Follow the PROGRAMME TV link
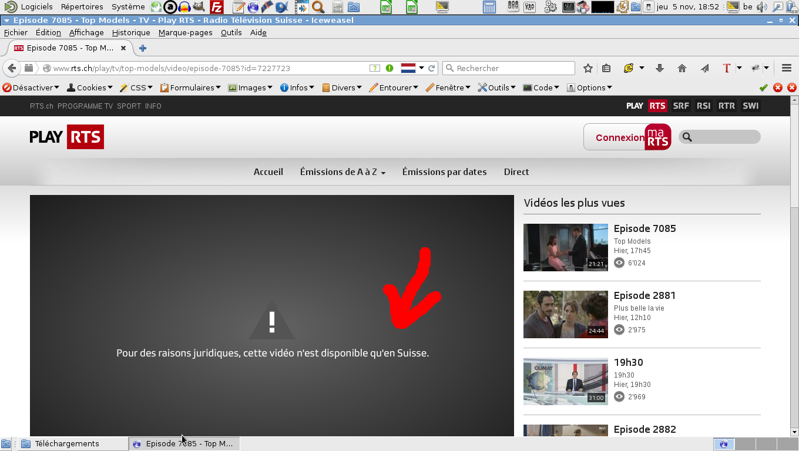Viewport: 799px width, 451px height. coord(85,106)
